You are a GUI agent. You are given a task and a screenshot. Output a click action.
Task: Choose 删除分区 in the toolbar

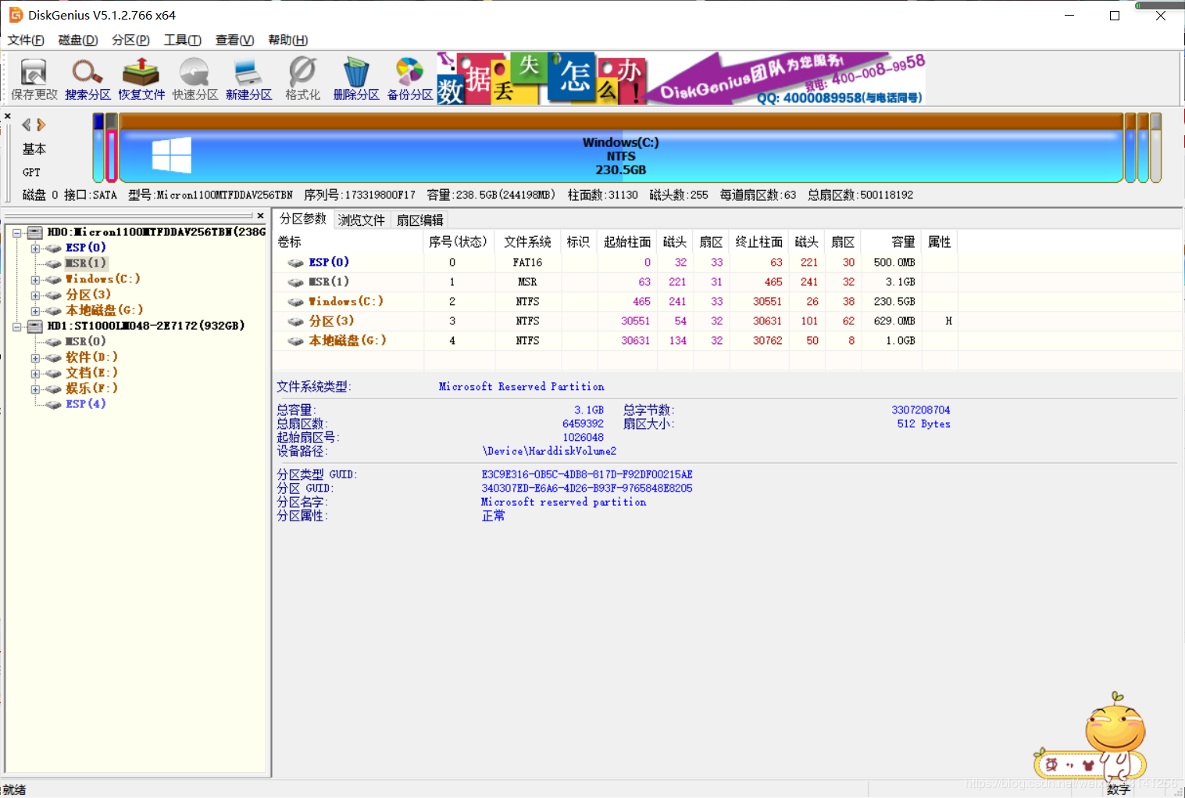(356, 79)
